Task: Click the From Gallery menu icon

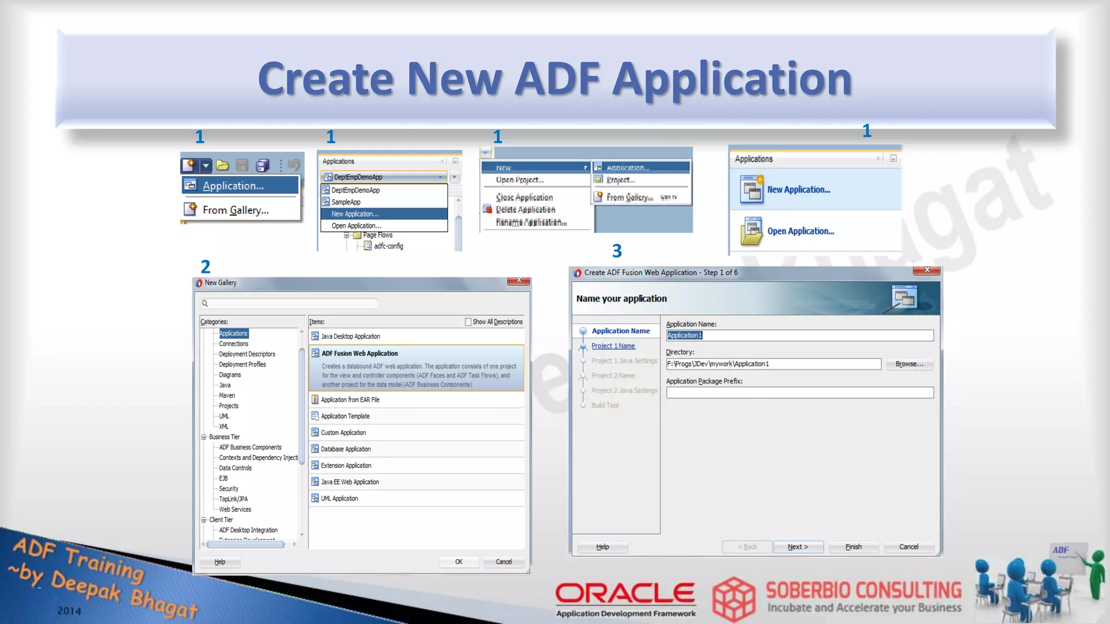Action: coord(190,209)
